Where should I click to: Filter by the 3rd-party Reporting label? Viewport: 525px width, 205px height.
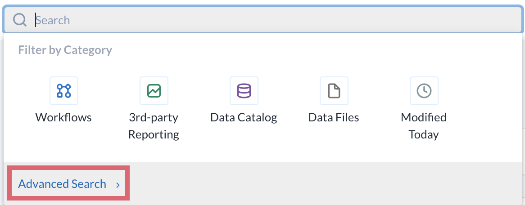[154, 126]
